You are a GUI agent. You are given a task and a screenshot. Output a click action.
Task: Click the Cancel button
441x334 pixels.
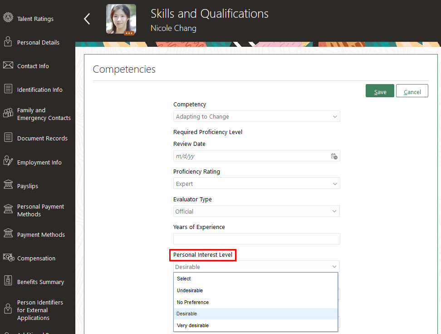tap(412, 91)
